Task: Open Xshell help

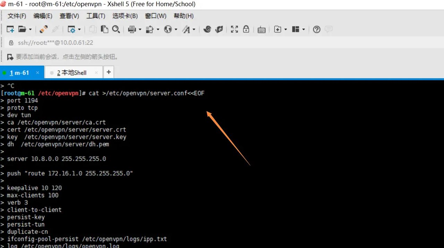Action: point(316,29)
